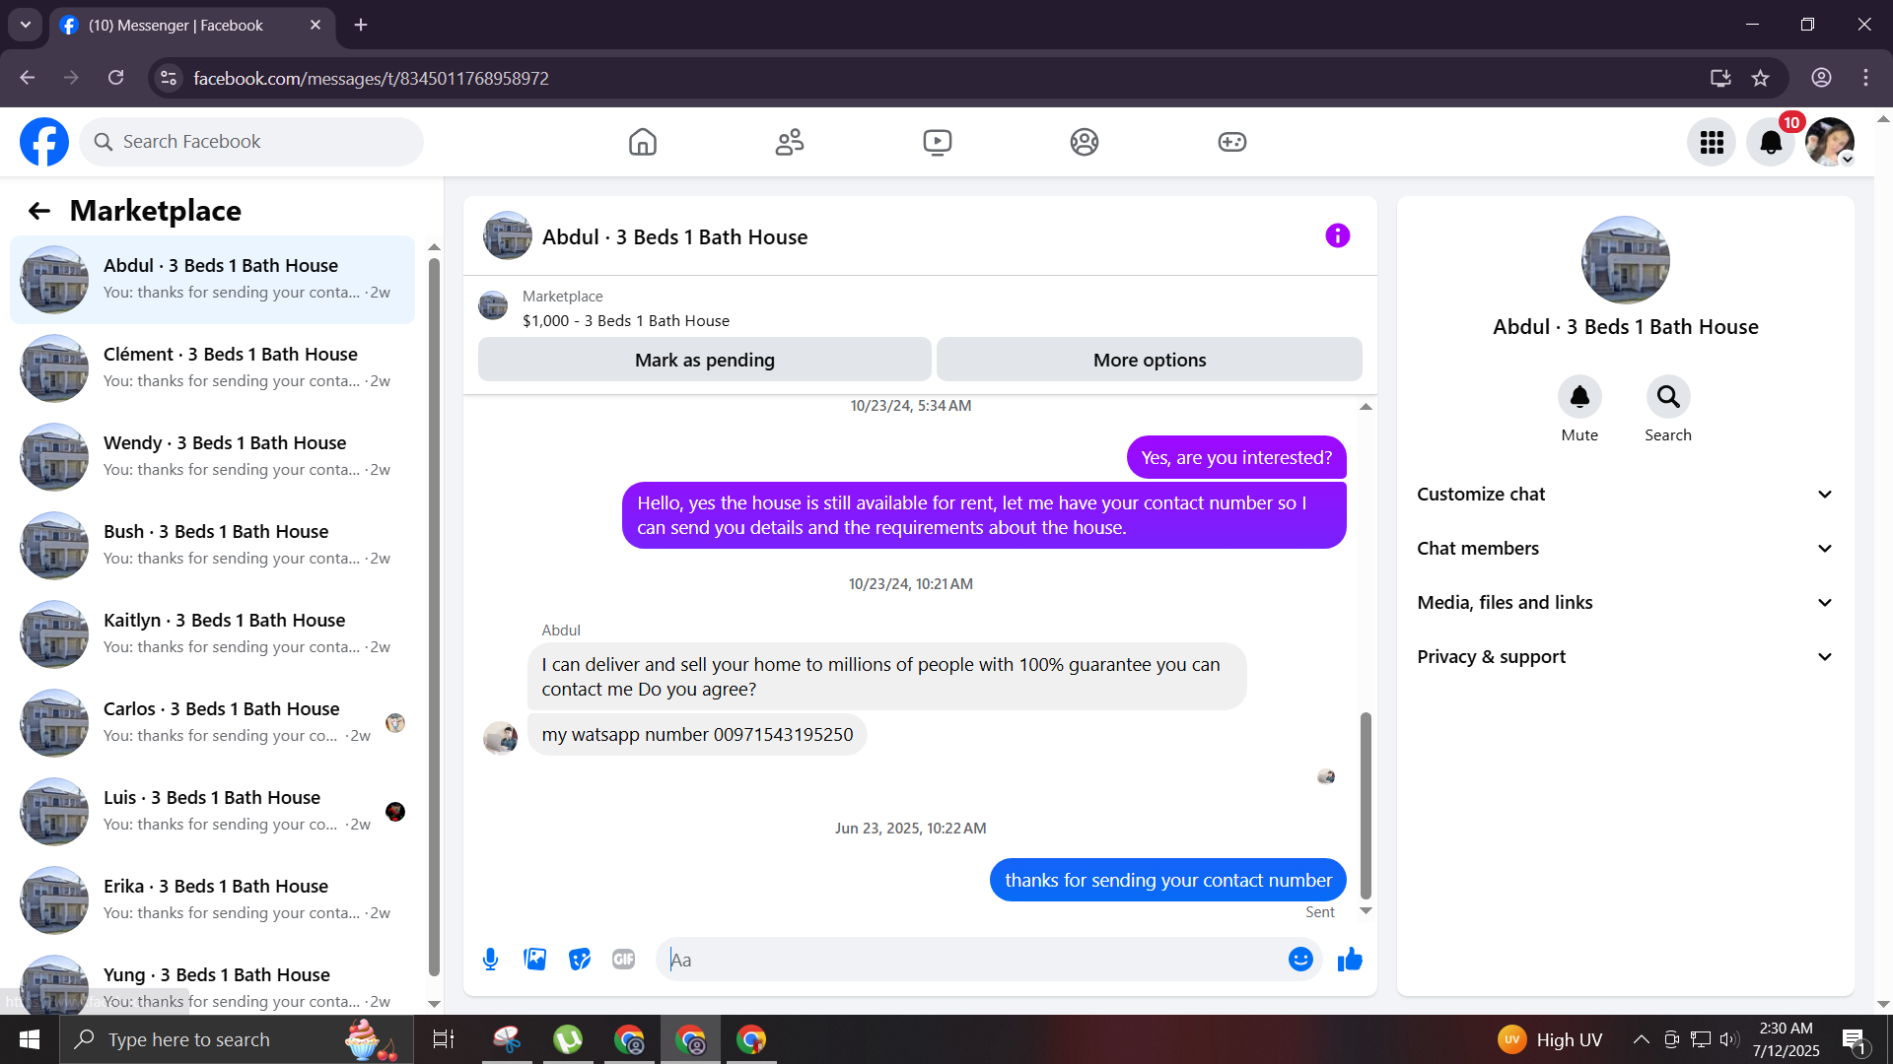The height and width of the screenshot is (1064, 1893).
Task: Go to the Facebook Home tab
Action: 642,142
